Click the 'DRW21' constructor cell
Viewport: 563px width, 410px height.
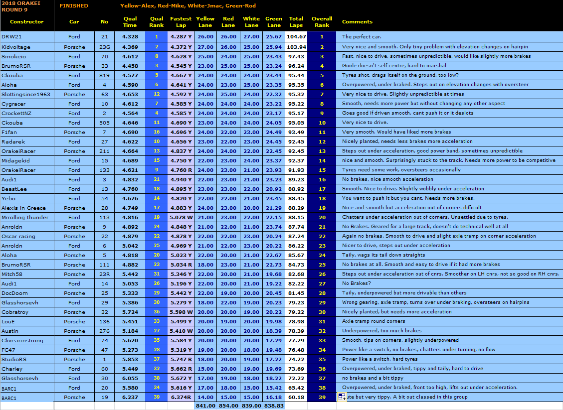[27, 36]
